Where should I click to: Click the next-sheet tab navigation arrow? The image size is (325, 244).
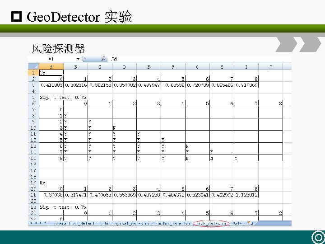tap(41, 223)
